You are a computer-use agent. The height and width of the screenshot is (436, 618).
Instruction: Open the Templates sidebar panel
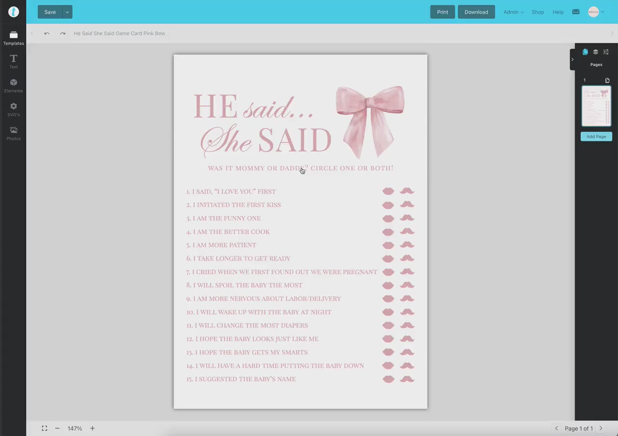click(14, 38)
